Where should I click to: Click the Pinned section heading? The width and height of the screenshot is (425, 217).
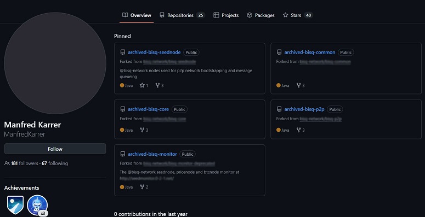pos(122,36)
